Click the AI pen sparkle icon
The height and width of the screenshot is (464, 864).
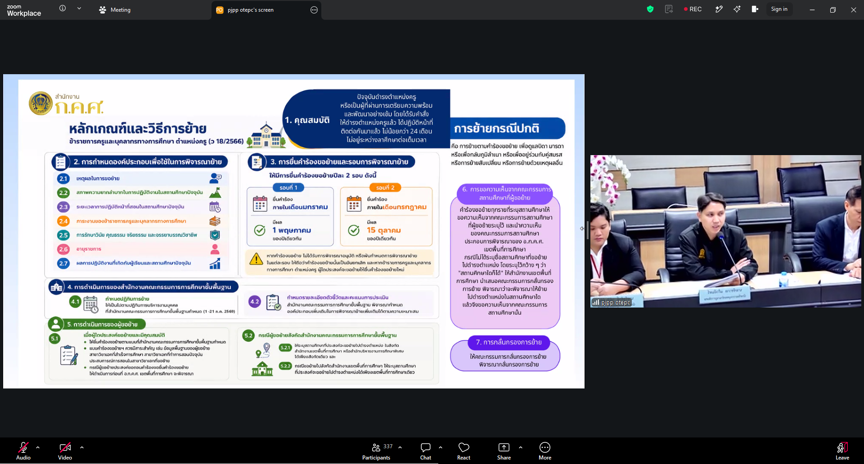point(719,9)
